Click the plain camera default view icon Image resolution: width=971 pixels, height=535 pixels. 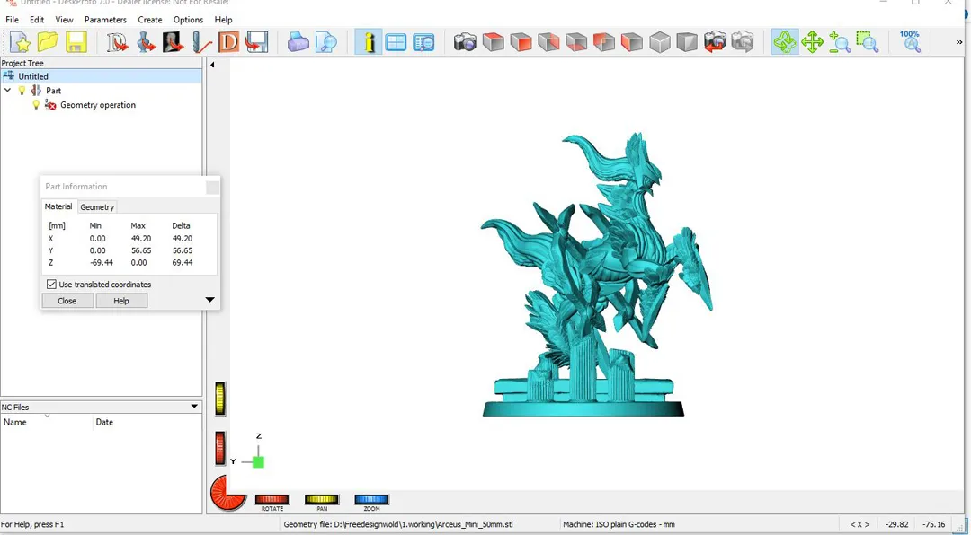pyautogui.click(x=465, y=42)
